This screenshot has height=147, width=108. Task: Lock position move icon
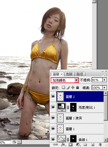[x=73, y=87]
